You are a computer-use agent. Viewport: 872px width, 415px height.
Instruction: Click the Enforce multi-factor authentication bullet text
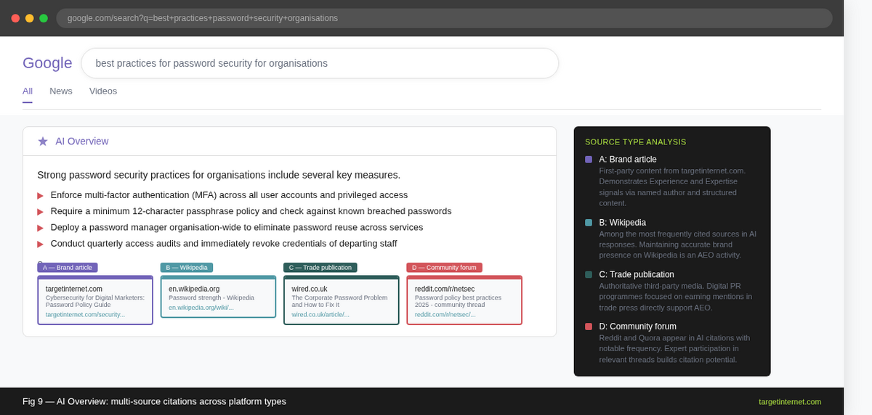pyautogui.click(x=229, y=195)
